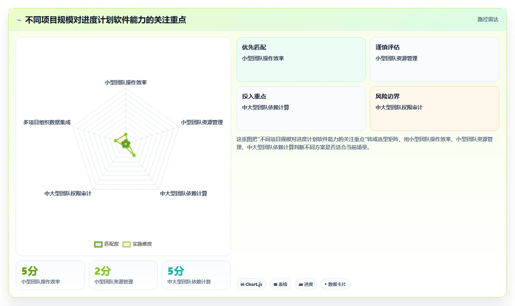Click 小型团队操作效率 text in 优先匹配 card
The image size is (515, 306).
point(263,58)
